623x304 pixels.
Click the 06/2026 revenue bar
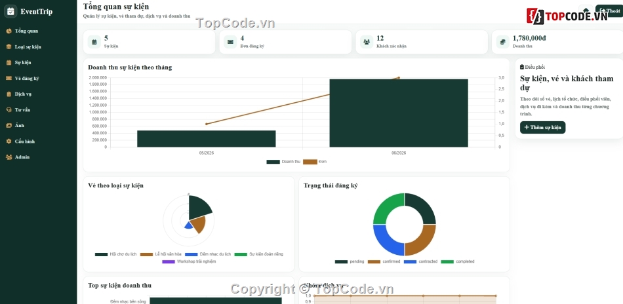(399, 113)
